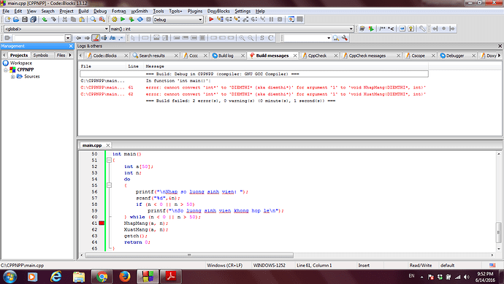Click the New file icon
The width and height of the screenshot is (504, 284).
tap(7, 20)
